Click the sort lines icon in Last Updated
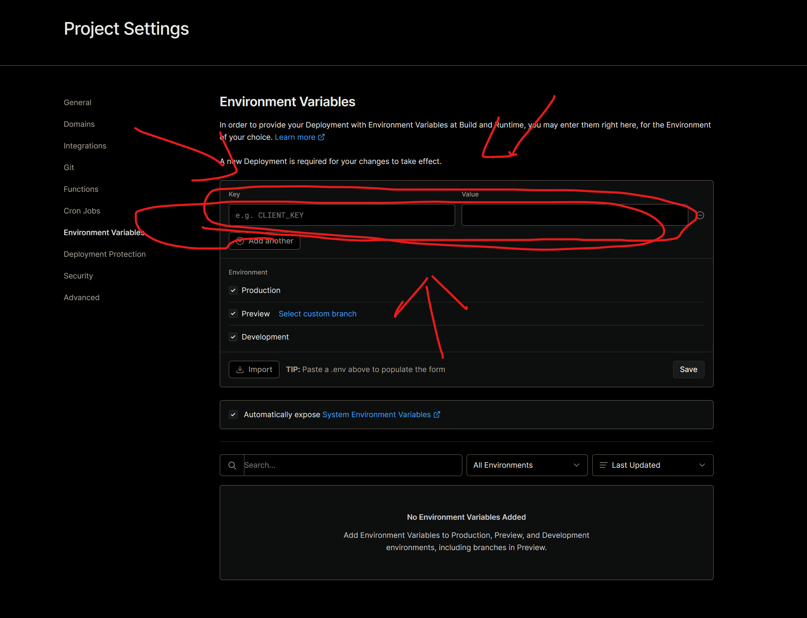Screen dimensions: 807x618 tap(603, 465)
